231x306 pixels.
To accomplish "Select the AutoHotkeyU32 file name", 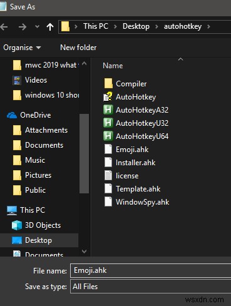I will (142, 123).
